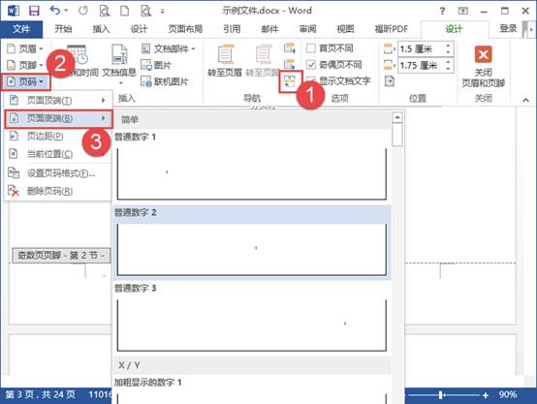Switch to the 插入 tab
Image resolution: width=537 pixels, height=404 pixels.
101,29
